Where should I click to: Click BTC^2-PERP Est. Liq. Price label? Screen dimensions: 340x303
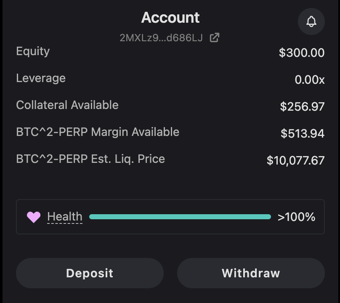tap(90, 159)
